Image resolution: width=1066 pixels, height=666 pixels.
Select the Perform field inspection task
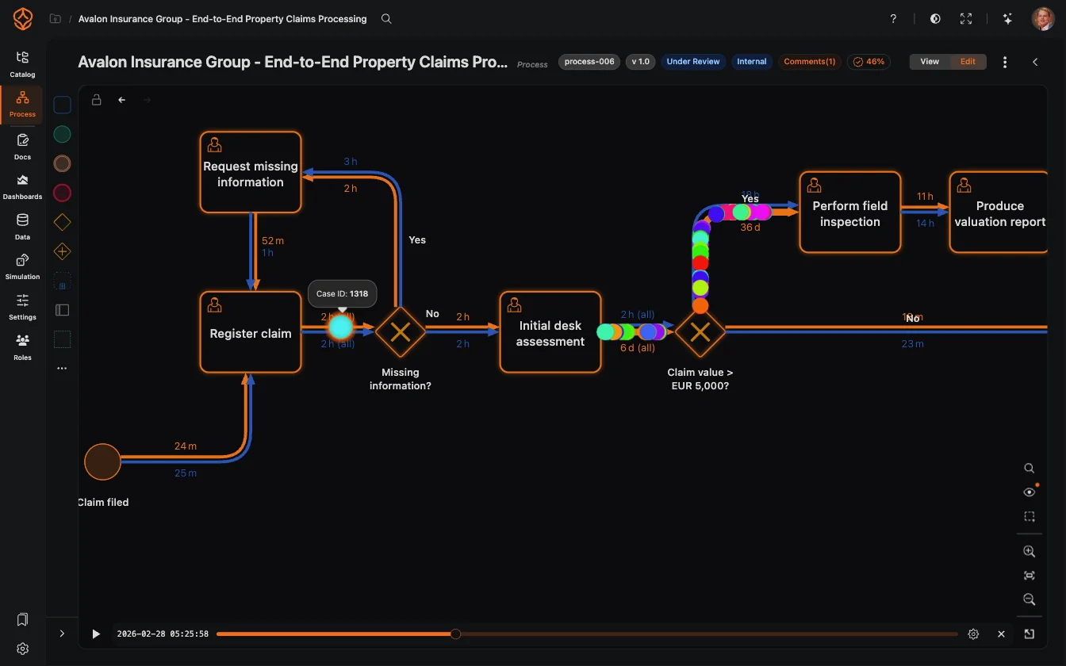(850, 212)
